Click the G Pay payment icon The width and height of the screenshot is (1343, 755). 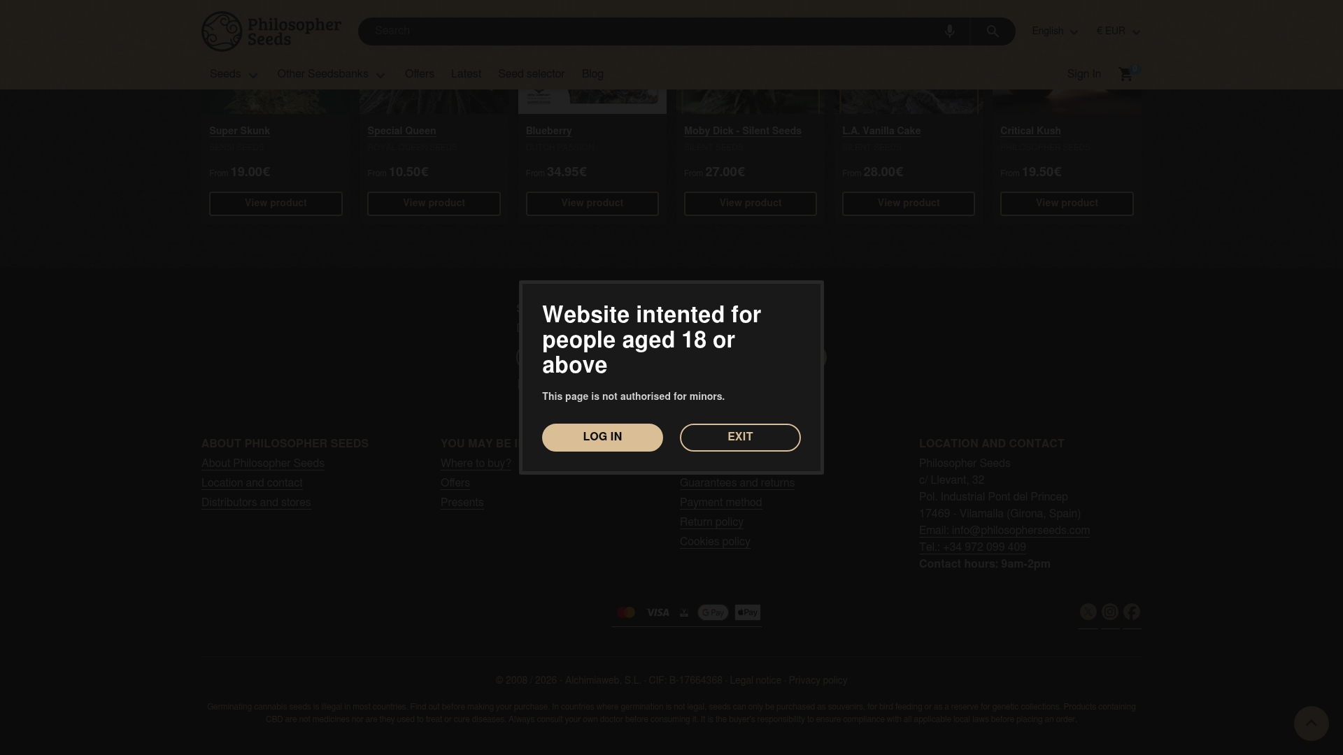pos(713,612)
